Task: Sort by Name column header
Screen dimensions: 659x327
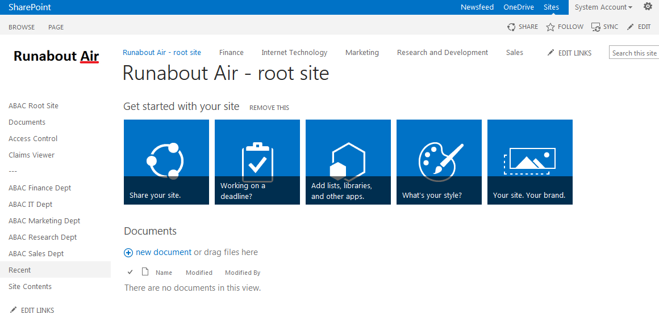Action: [x=164, y=273]
